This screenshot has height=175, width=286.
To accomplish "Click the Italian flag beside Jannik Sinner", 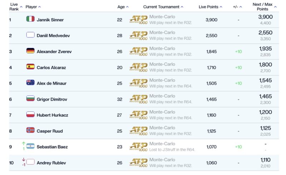I will click(x=30, y=19).
